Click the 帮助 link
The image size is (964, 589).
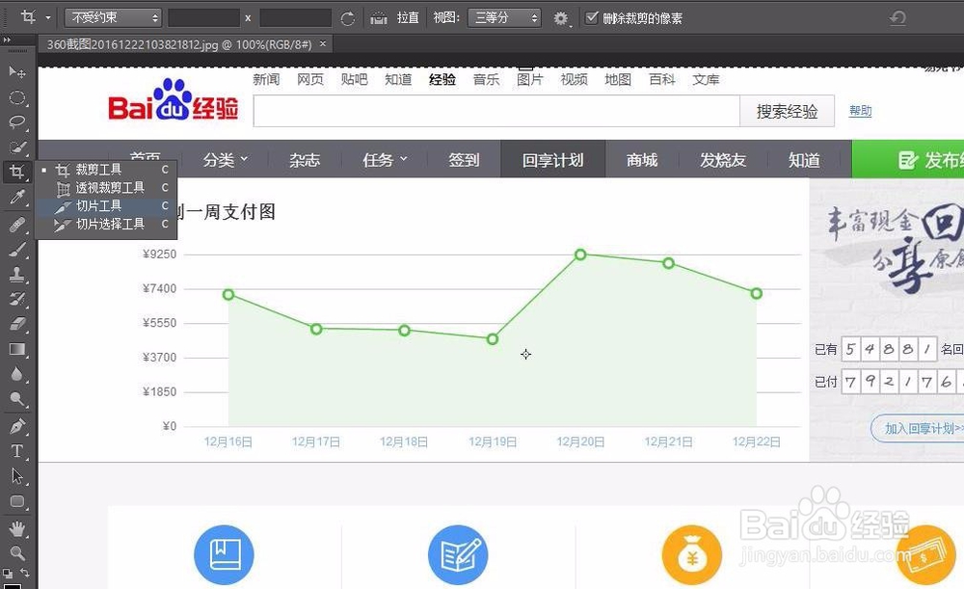(x=860, y=111)
